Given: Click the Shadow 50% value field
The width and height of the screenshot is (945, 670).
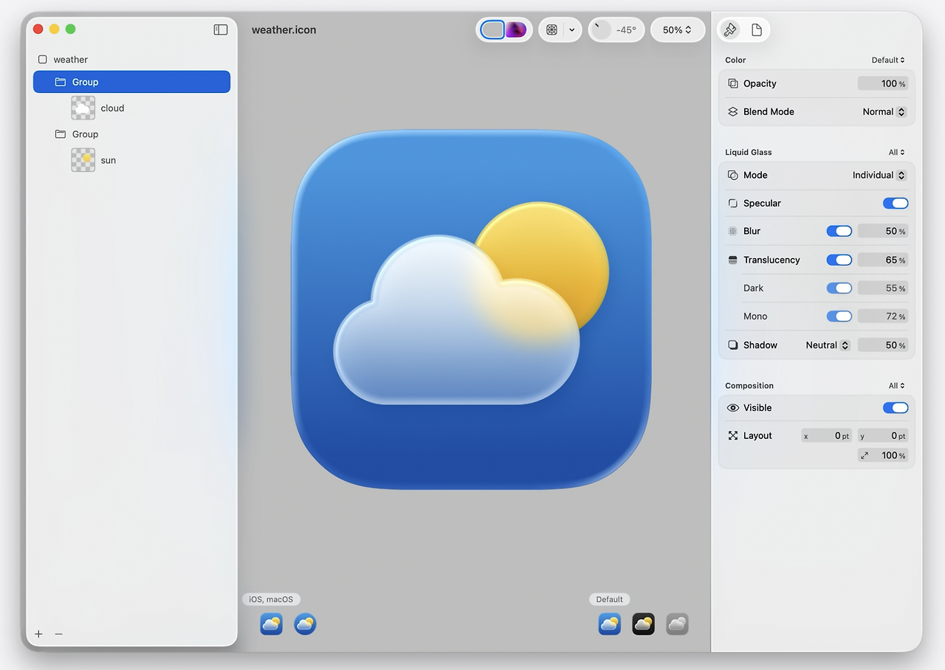Looking at the screenshot, I should coord(883,345).
